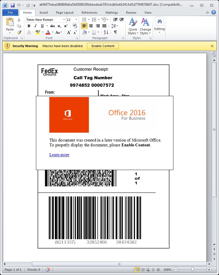This screenshot has width=219, height=275.
Task: Click the 100% zoom level
Action: click(167, 270)
